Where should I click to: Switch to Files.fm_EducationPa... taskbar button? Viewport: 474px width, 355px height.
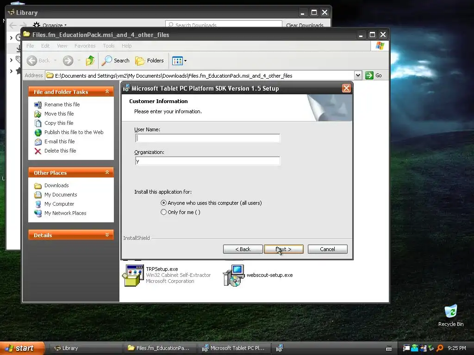160,348
